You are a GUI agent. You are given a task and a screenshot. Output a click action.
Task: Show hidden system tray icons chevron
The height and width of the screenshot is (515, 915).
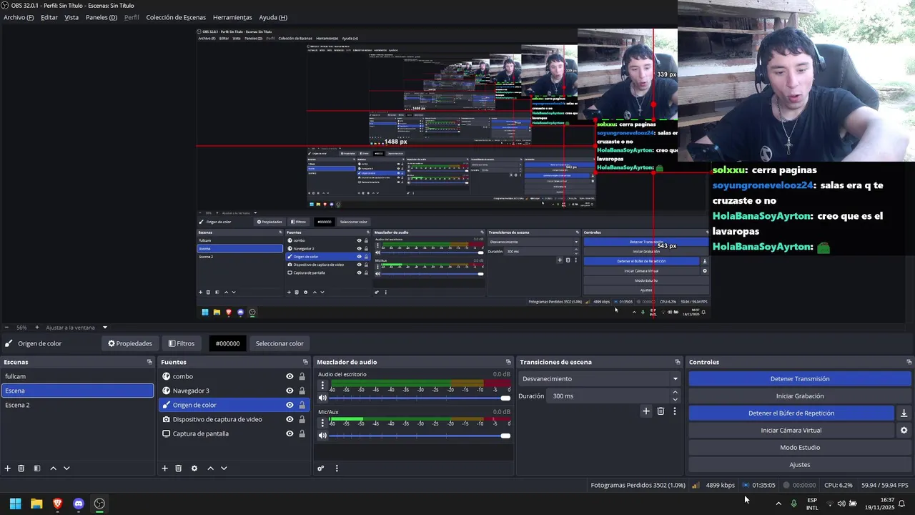[778, 504]
